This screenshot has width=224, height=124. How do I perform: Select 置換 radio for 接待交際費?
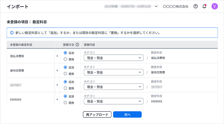click(65, 74)
